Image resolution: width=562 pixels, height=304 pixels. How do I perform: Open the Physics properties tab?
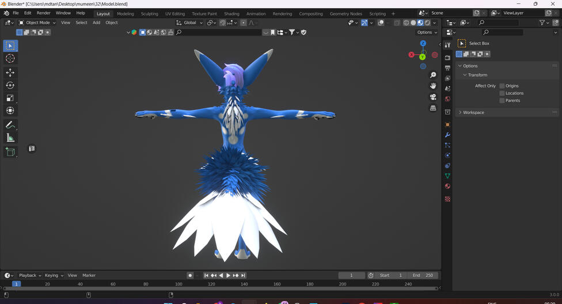[x=447, y=155]
